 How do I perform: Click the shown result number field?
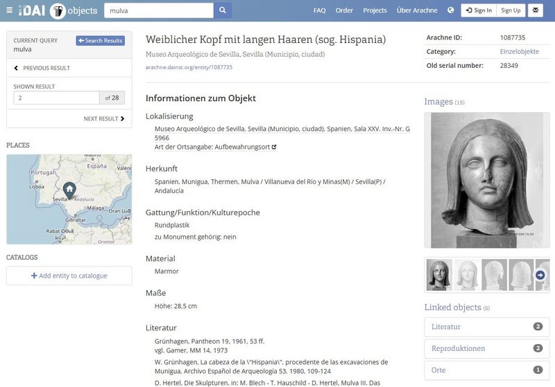click(56, 98)
